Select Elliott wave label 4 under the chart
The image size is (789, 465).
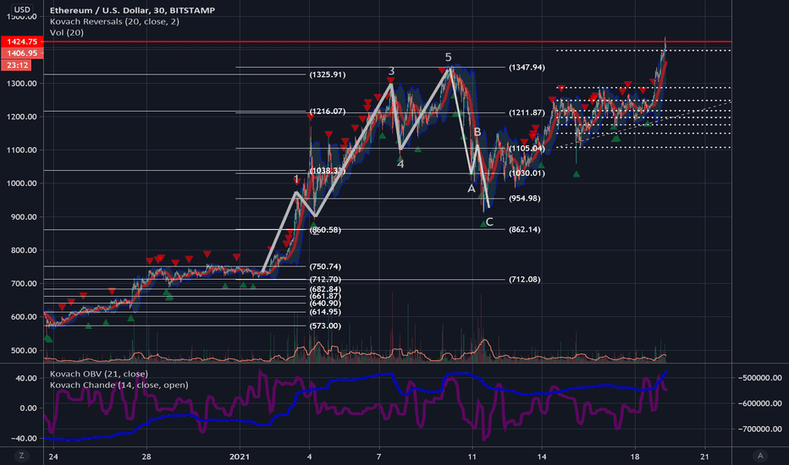click(x=400, y=164)
